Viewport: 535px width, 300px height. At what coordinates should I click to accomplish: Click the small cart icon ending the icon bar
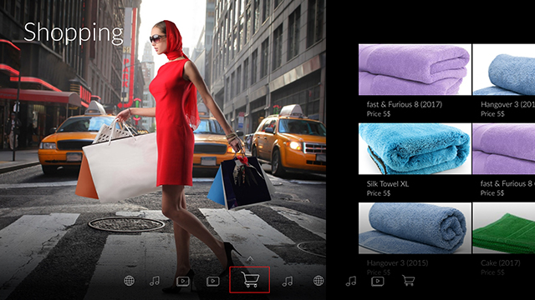point(409,281)
